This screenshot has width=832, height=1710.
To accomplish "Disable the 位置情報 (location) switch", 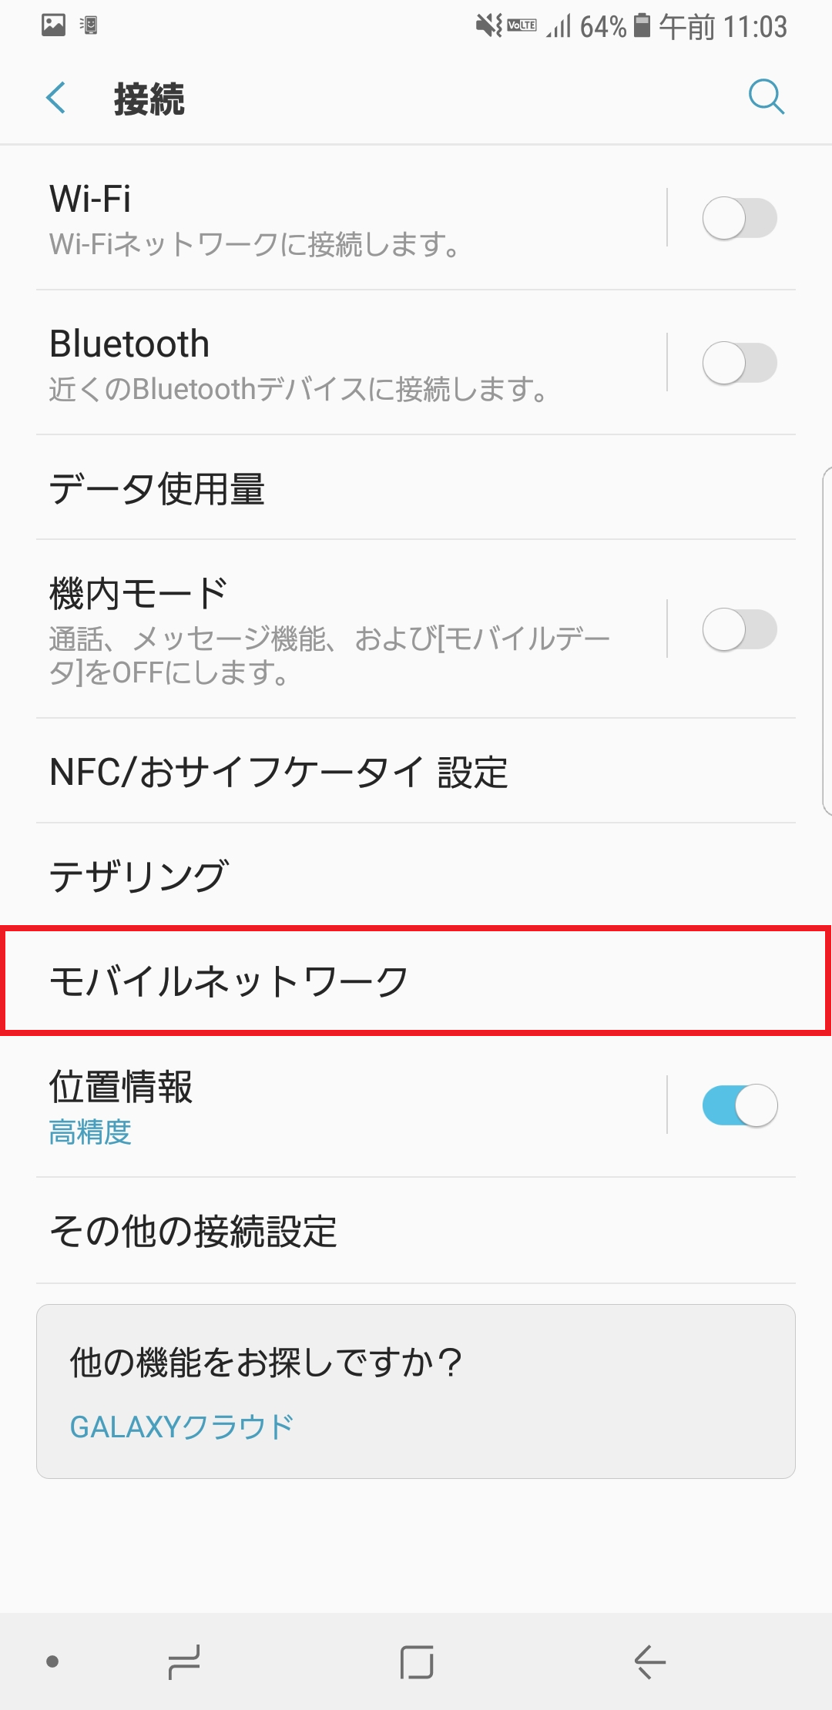I will (x=740, y=1104).
